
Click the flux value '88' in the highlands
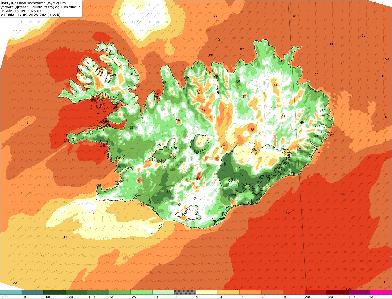click(253, 130)
